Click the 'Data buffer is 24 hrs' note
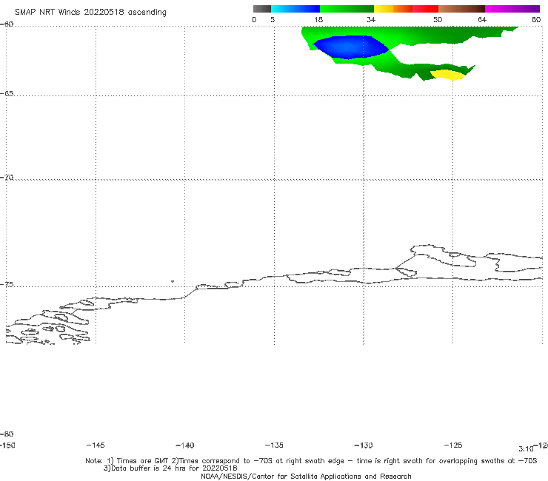Screen dimensions: 548x481 (170, 468)
